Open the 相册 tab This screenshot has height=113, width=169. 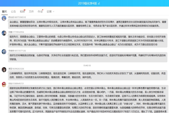point(22,12)
